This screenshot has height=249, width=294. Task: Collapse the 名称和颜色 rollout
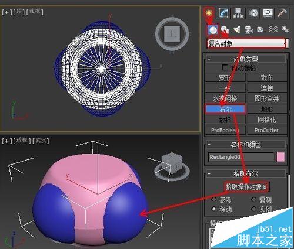pyautogui.click(x=246, y=145)
